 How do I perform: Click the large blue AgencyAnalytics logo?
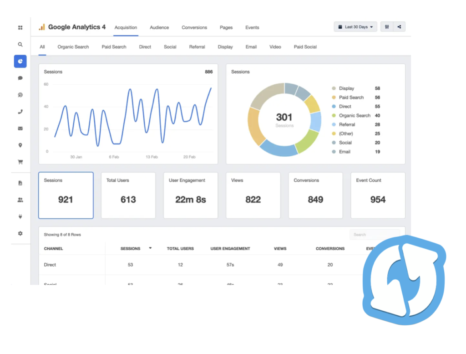(404, 280)
